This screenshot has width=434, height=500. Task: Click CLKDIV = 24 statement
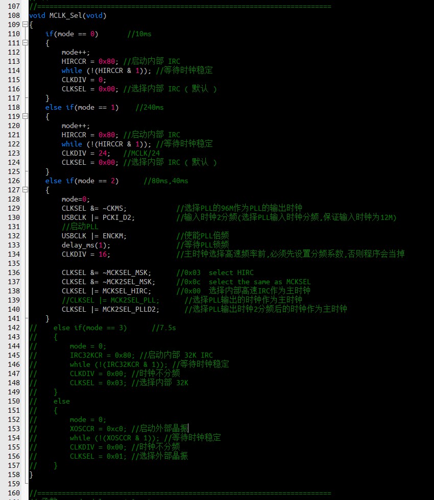[x=86, y=154]
